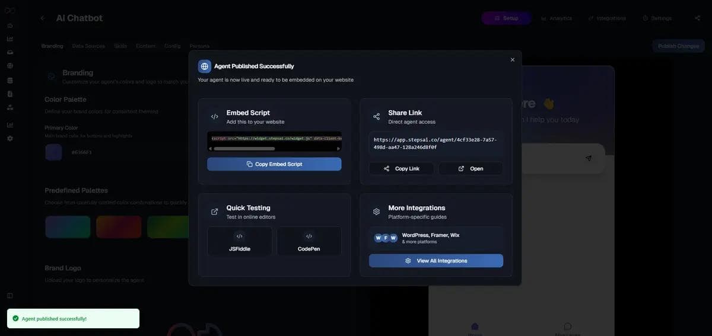The image size is (712, 336).
Task: Click the globe icon in the dialog header
Action: coord(205,66)
